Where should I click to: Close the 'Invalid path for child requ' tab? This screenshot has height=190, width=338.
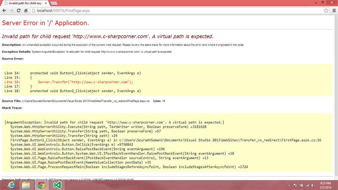click(46, 3)
